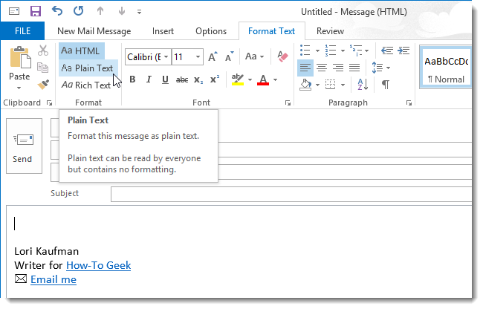
Task: Open the Clipboard dialog launcher
Action: click(x=49, y=103)
